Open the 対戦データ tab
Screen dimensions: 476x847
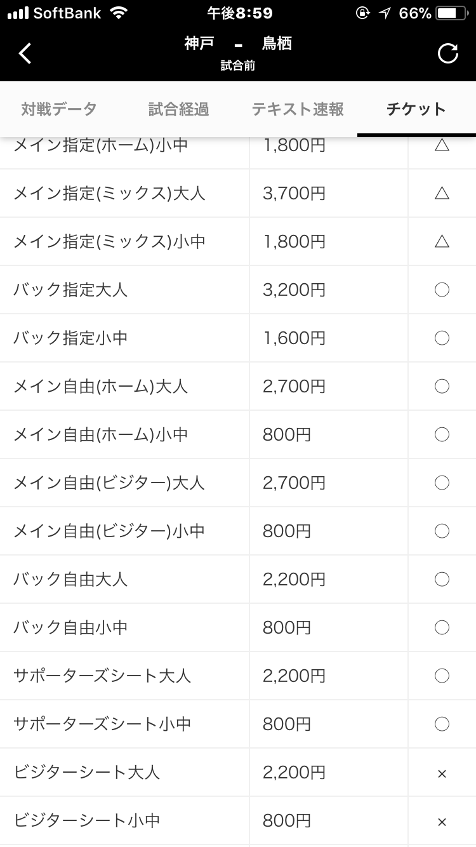tap(58, 109)
